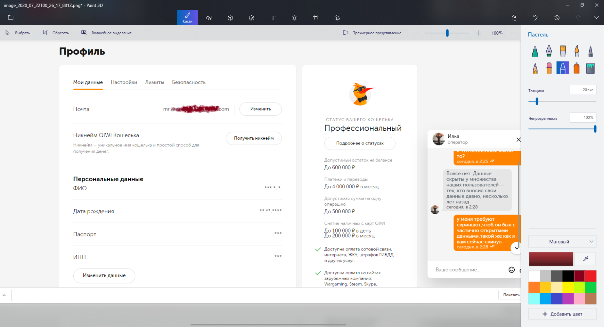
Task: Select the Marker brush
Action: [535, 51]
